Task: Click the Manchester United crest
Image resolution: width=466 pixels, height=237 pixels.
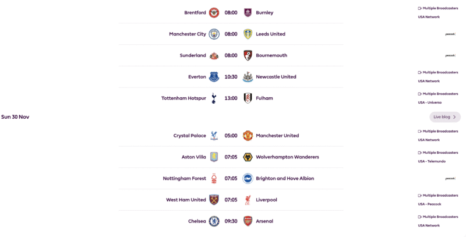Action: pyautogui.click(x=248, y=136)
